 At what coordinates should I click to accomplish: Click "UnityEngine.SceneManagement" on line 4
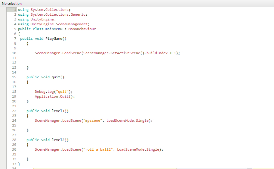click(x=59, y=24)
